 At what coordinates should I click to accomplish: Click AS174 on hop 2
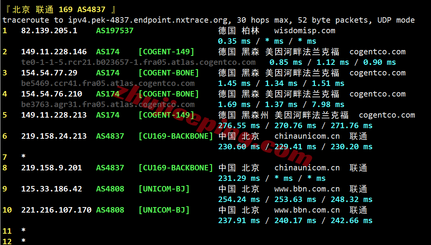tap(108, 52)
